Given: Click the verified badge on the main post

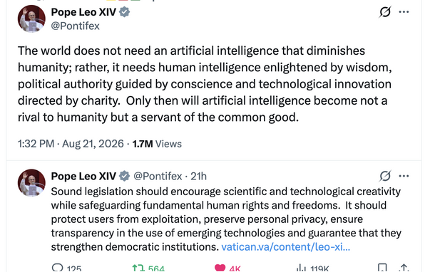Looking at the screenshot, I should [125, 12].
